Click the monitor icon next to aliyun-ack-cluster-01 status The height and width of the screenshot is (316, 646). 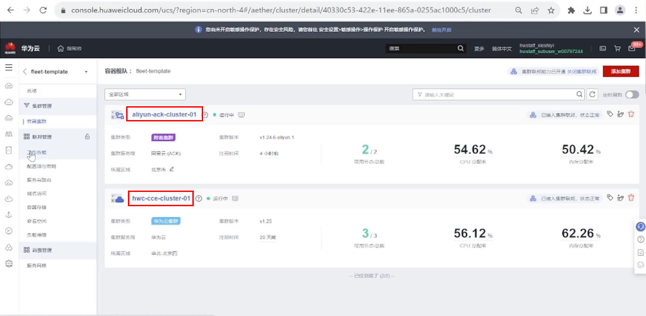click(242, 115)
